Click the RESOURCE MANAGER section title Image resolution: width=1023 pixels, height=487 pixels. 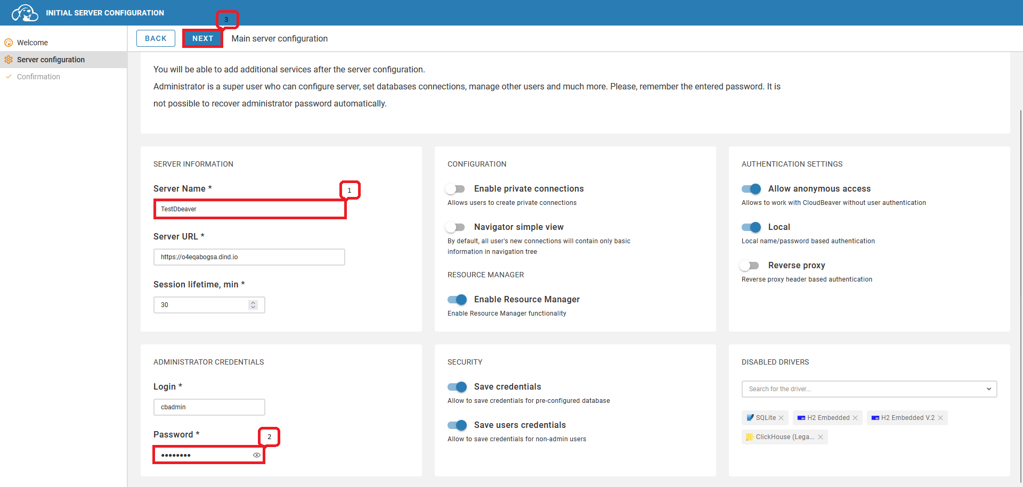486,275
